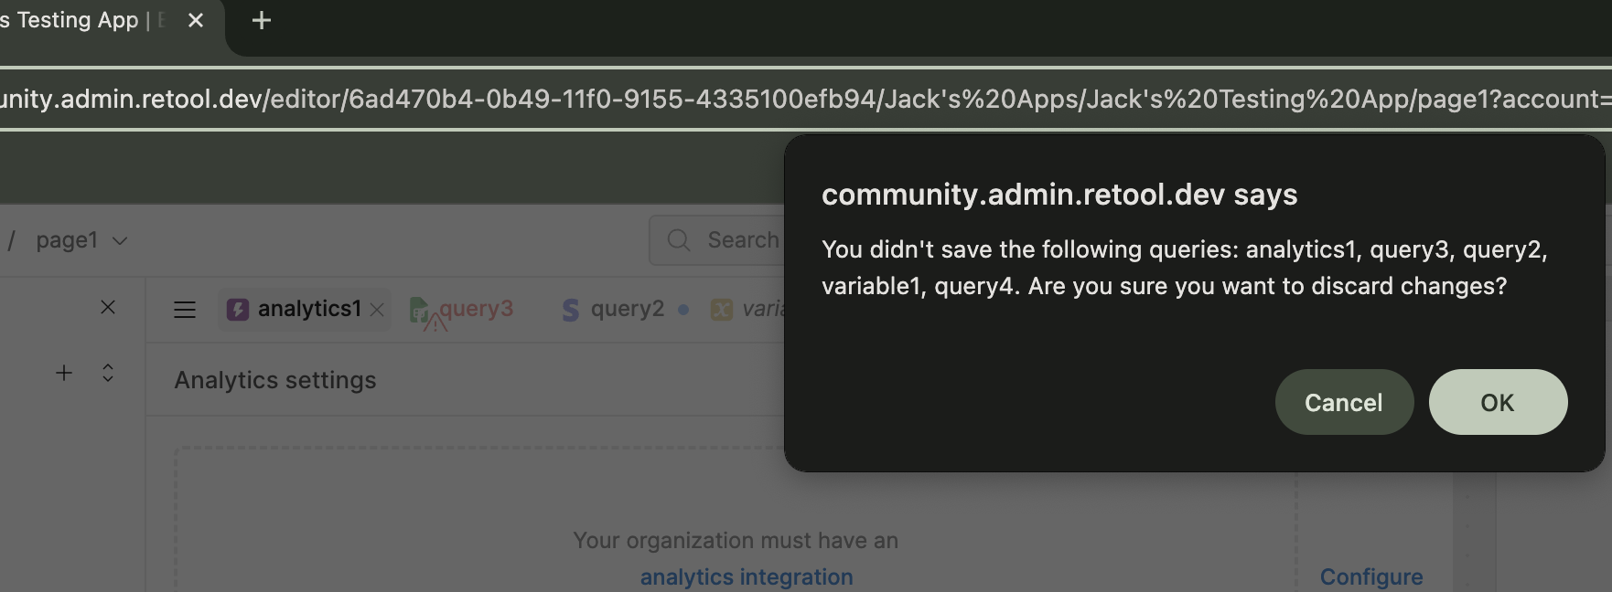Open the query list hamburger menu

point(185,310)
